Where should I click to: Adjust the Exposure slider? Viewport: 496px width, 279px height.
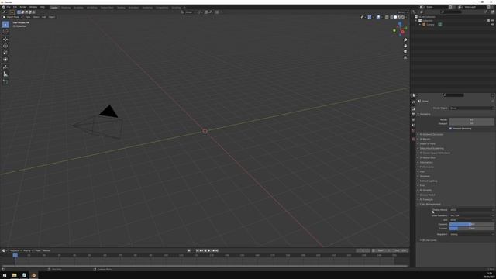click(x=472, y=224)
